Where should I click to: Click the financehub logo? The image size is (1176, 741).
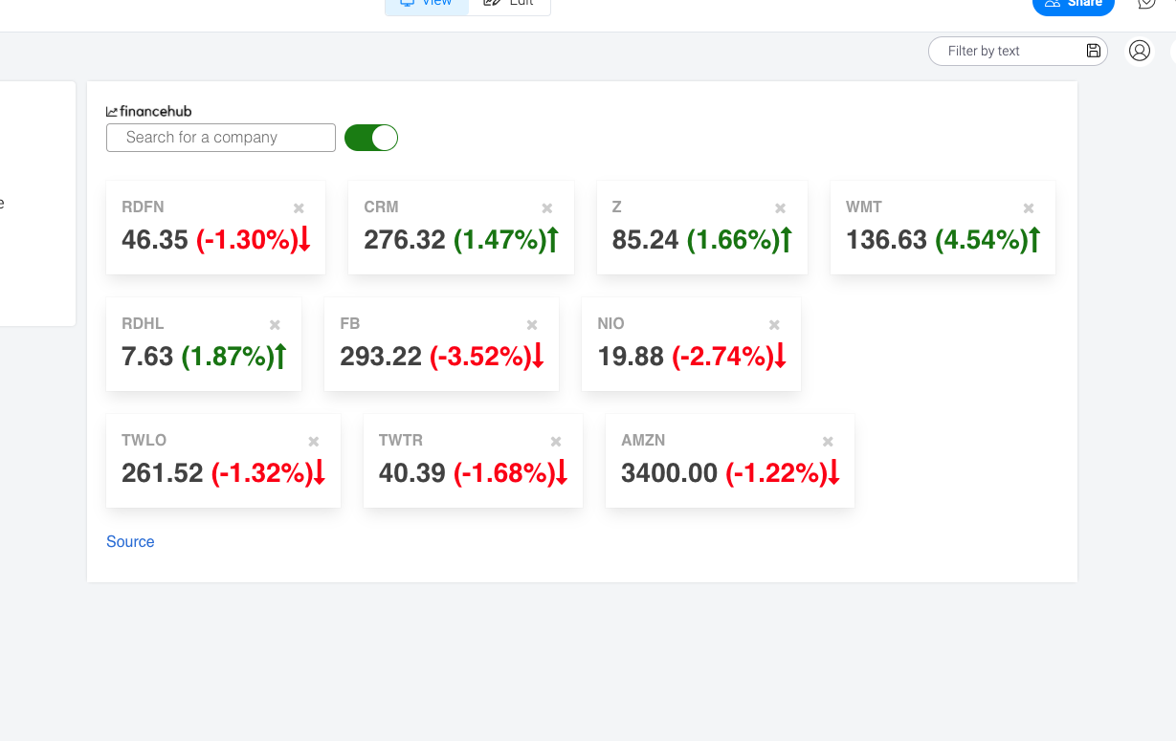[x=149, y=111]
